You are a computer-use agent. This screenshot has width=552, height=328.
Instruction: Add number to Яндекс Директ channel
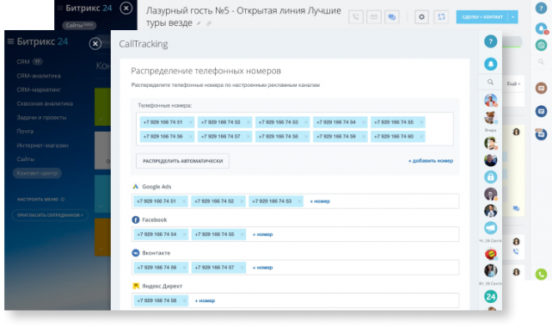(x=205, y=300)
